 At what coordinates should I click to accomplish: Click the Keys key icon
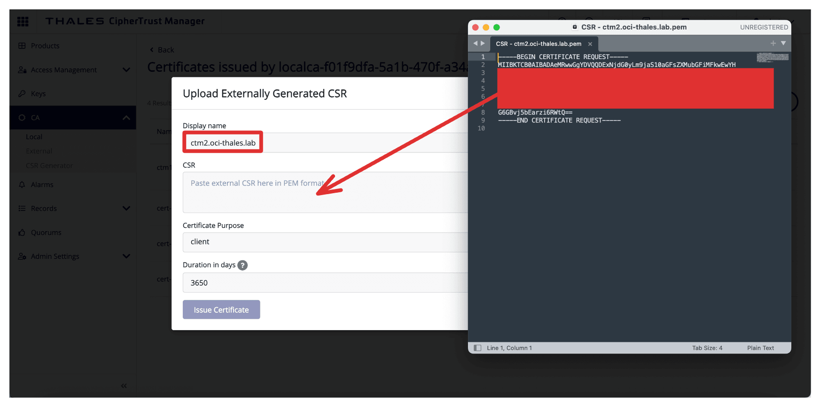pyautogui.click(x=22, y=93)
